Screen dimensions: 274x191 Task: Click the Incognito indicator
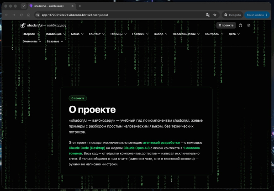[232, 15]
